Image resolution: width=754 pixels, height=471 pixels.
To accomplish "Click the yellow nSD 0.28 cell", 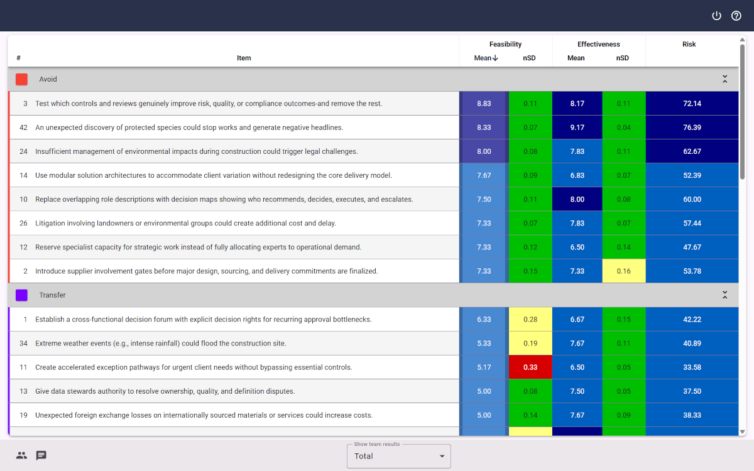I will pos(530,319).
